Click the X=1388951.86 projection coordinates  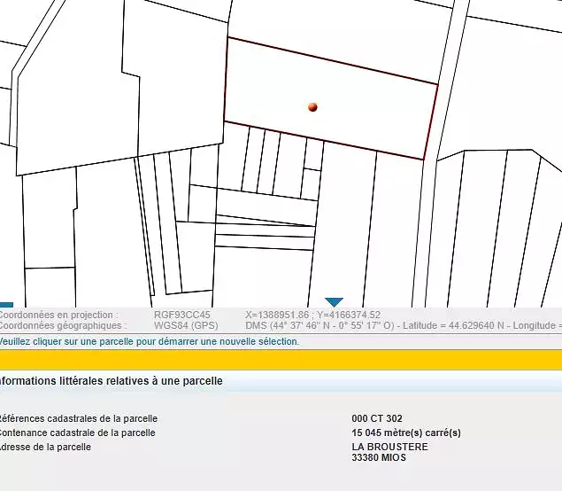click(x=312, y=315)
